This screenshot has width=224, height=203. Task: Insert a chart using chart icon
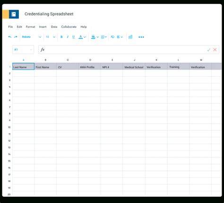click(x=130, y=37)
